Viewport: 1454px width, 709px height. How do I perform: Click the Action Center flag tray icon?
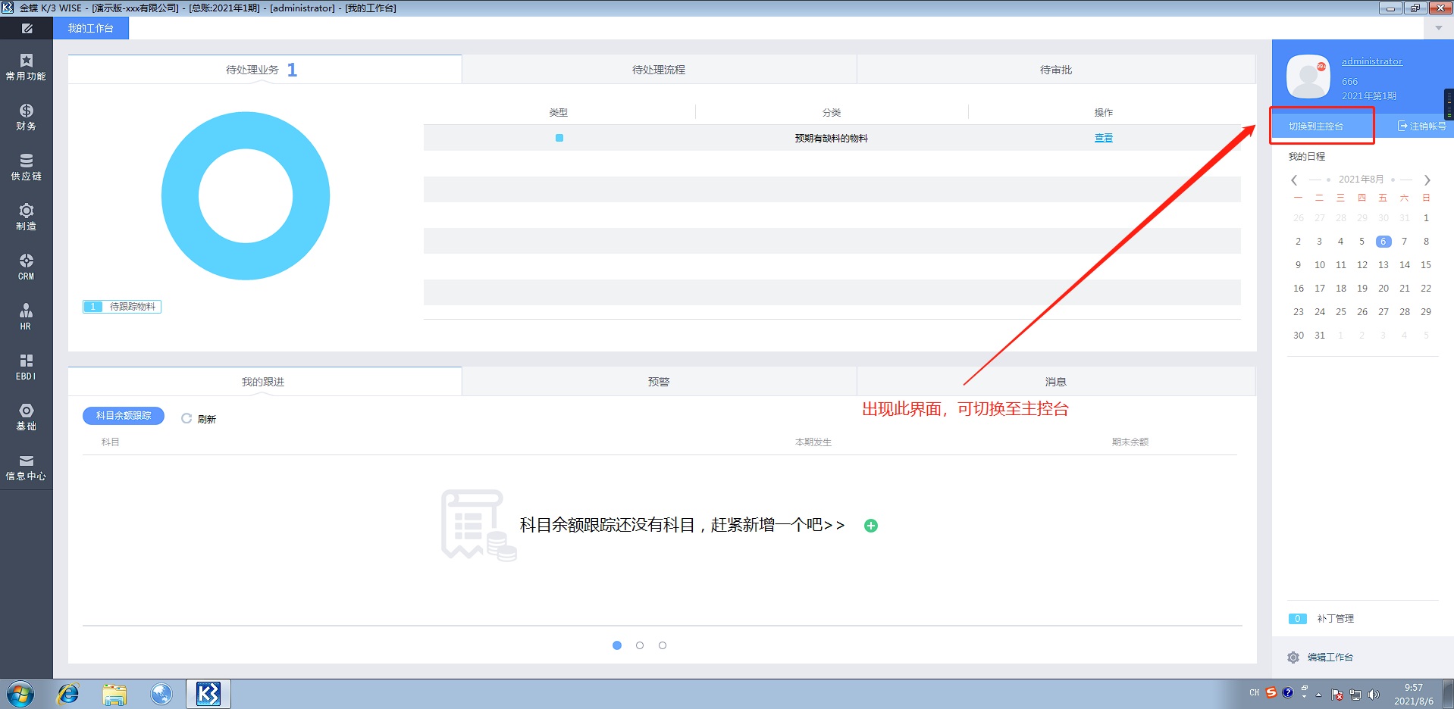1337,695
